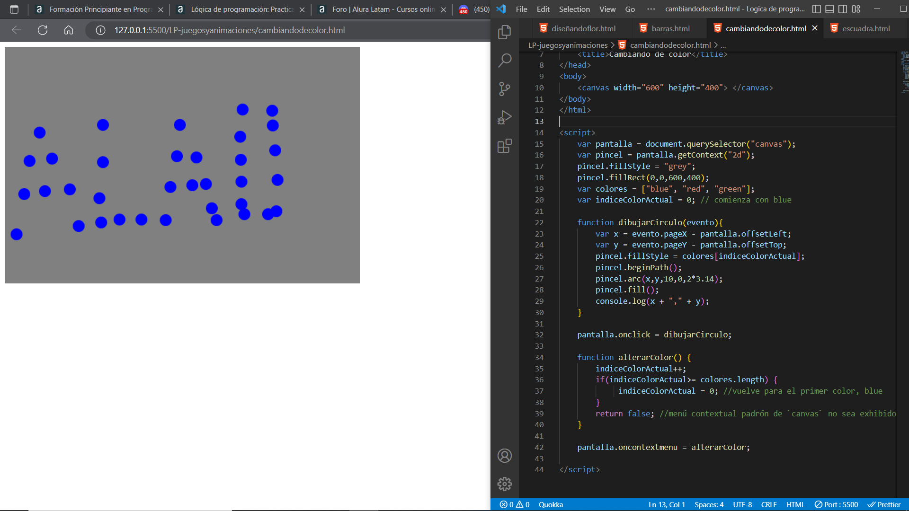Toggle the primary side bar layout
The height and width of the screenshot is (511, 909).
[x=816, y=9]
